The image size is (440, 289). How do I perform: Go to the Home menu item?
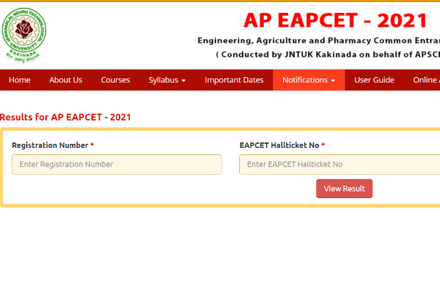click(x=20, y=80)
